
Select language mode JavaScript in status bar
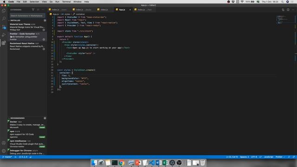point(269,157)
